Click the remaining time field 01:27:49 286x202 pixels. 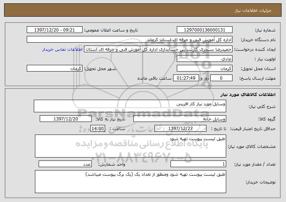point(186,78)
